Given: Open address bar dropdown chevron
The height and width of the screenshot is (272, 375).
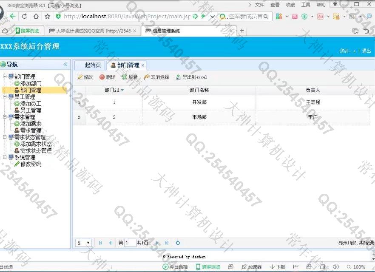Looking at the screenshot, I should coord(213,17).
